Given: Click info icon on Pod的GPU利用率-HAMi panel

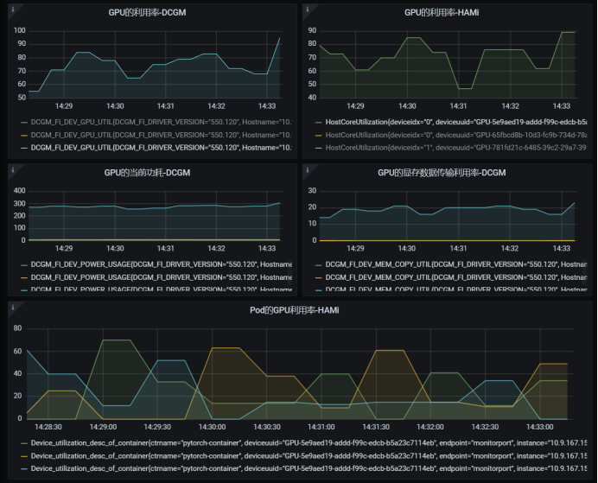Looking at the screenshot, I should coord(13,306).
